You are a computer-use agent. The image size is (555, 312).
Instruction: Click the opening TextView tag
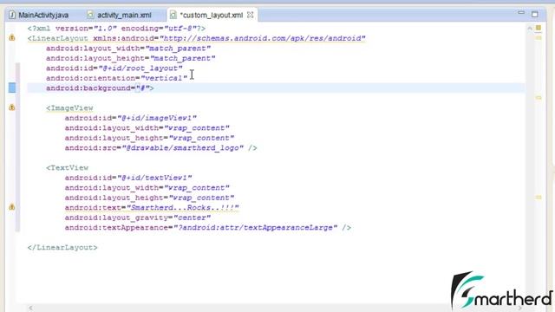68,167
